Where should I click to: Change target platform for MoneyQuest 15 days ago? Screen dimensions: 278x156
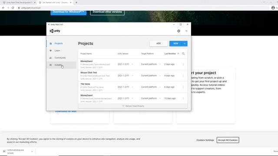pyautogui.click(x=151, y=98)
